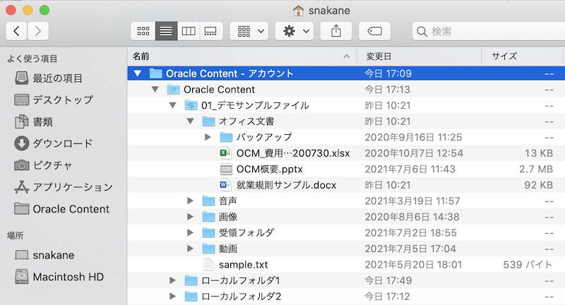
Task: Switch to gallery view in toolbar
Action: tap(210, 31)
